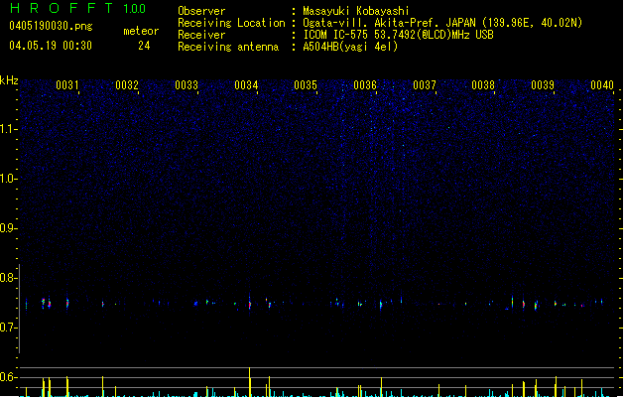The width and height of the screenshot is (624, 397).
Task: Click the 1.0 kHz axis label
Action: tap(8, 179)
